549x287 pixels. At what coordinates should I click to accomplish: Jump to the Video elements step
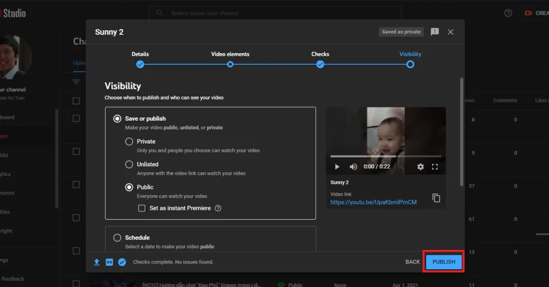pos(230,64)
